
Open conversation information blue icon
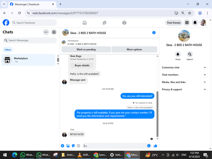click(154, 33)
